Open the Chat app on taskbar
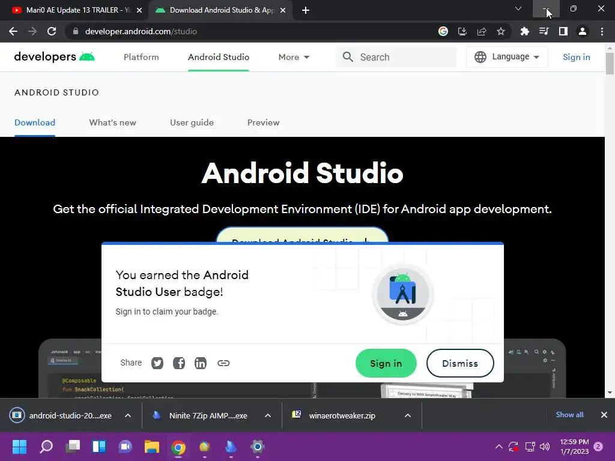Viewport: 615px width, 461px height. click(126, 447)
